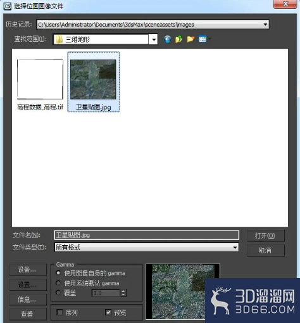The width and height of the screenshot is (300, 323).
Task: Click the 3ds Max icon in title bar
Action: pyautogui.click(x=8, y=6)
